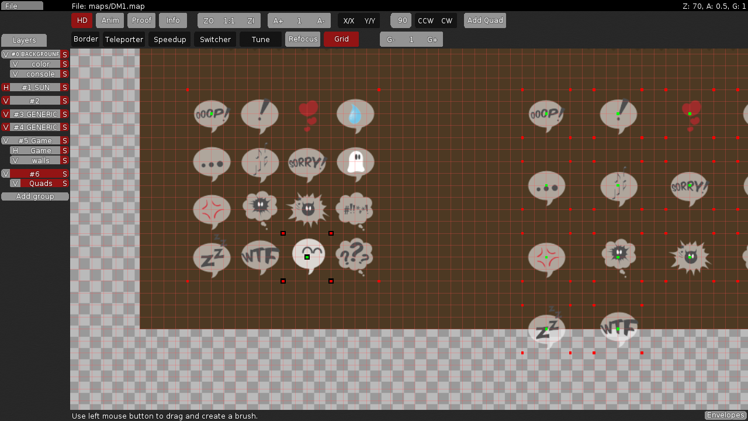Viewport: 748px width, 421px height.
Task: Flip quad vertically with Y/Y
Action: click(369, 20)
